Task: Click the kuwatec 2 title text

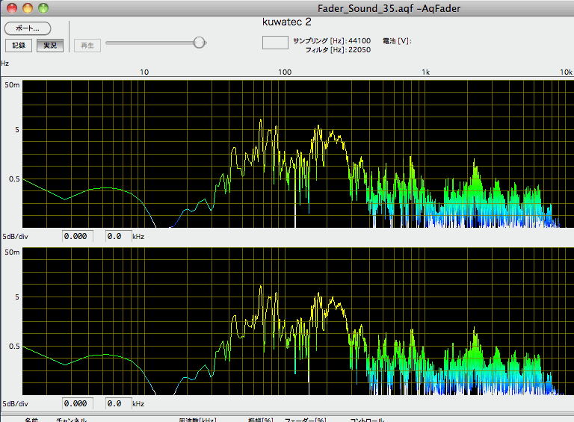Action: point(287,22)
